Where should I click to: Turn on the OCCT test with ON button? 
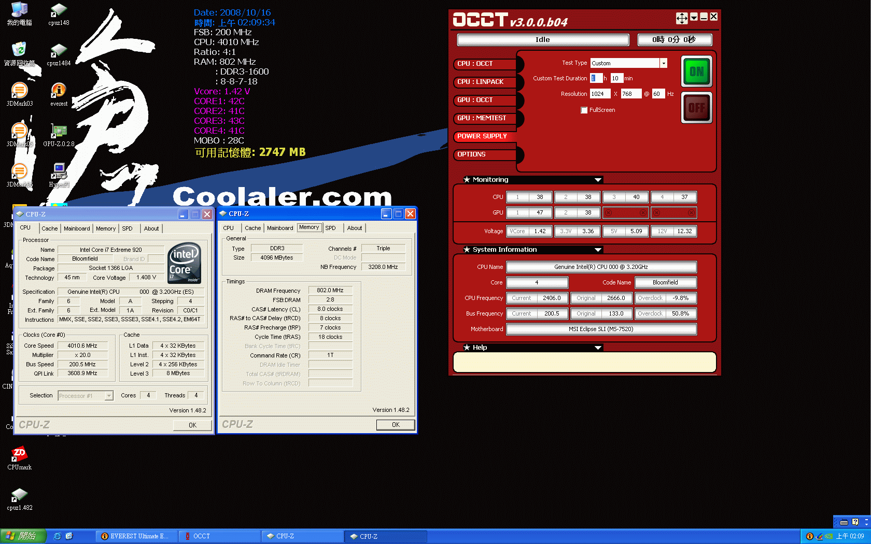697,71
